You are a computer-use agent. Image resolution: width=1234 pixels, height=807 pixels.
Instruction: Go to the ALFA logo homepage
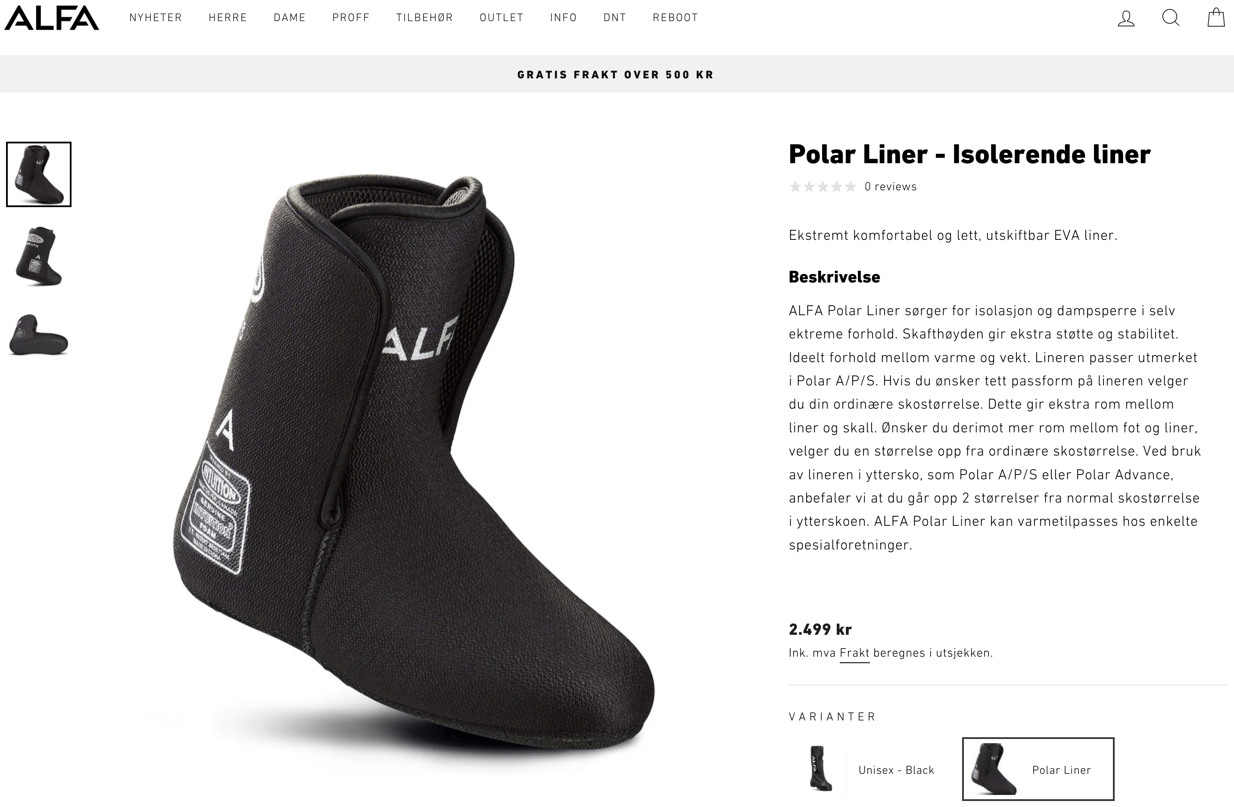(51, 18)
